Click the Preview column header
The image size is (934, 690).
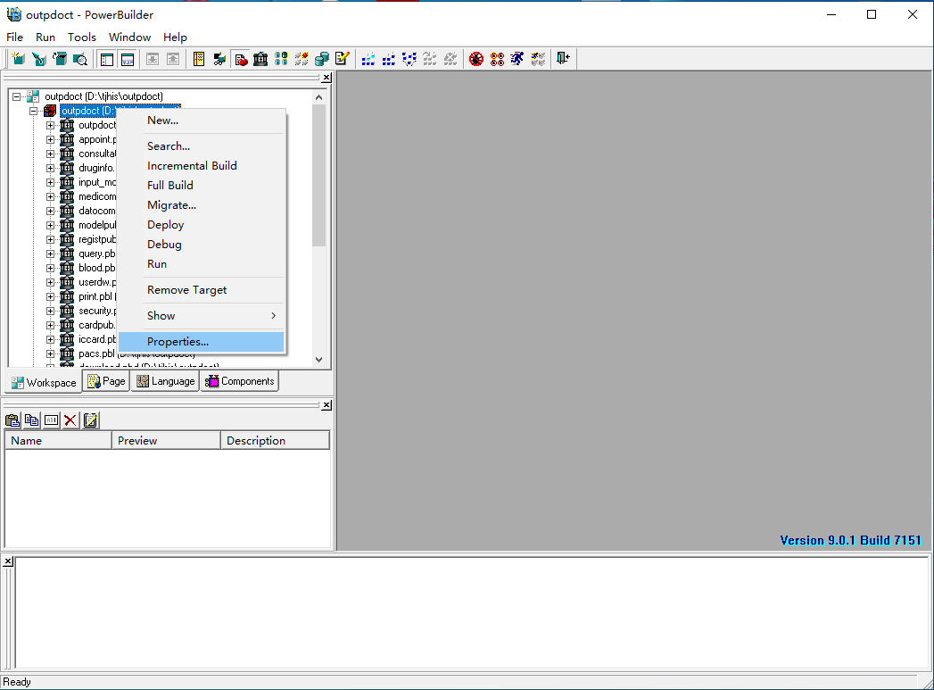coord(166,440)
